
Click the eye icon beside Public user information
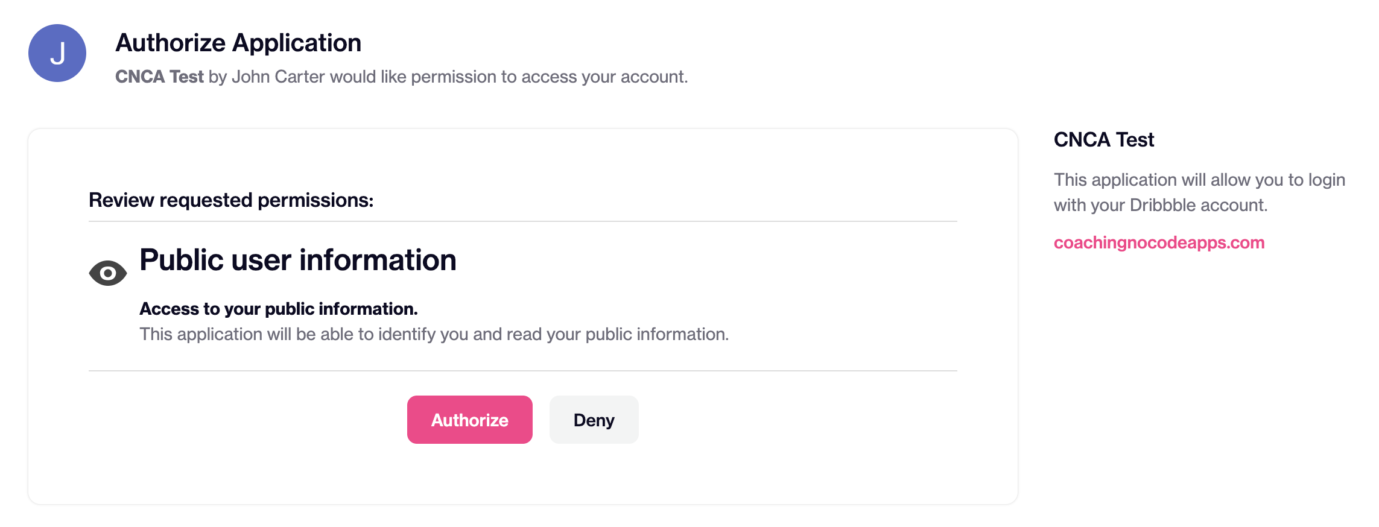pyautogui.click(x=108, y=273)
